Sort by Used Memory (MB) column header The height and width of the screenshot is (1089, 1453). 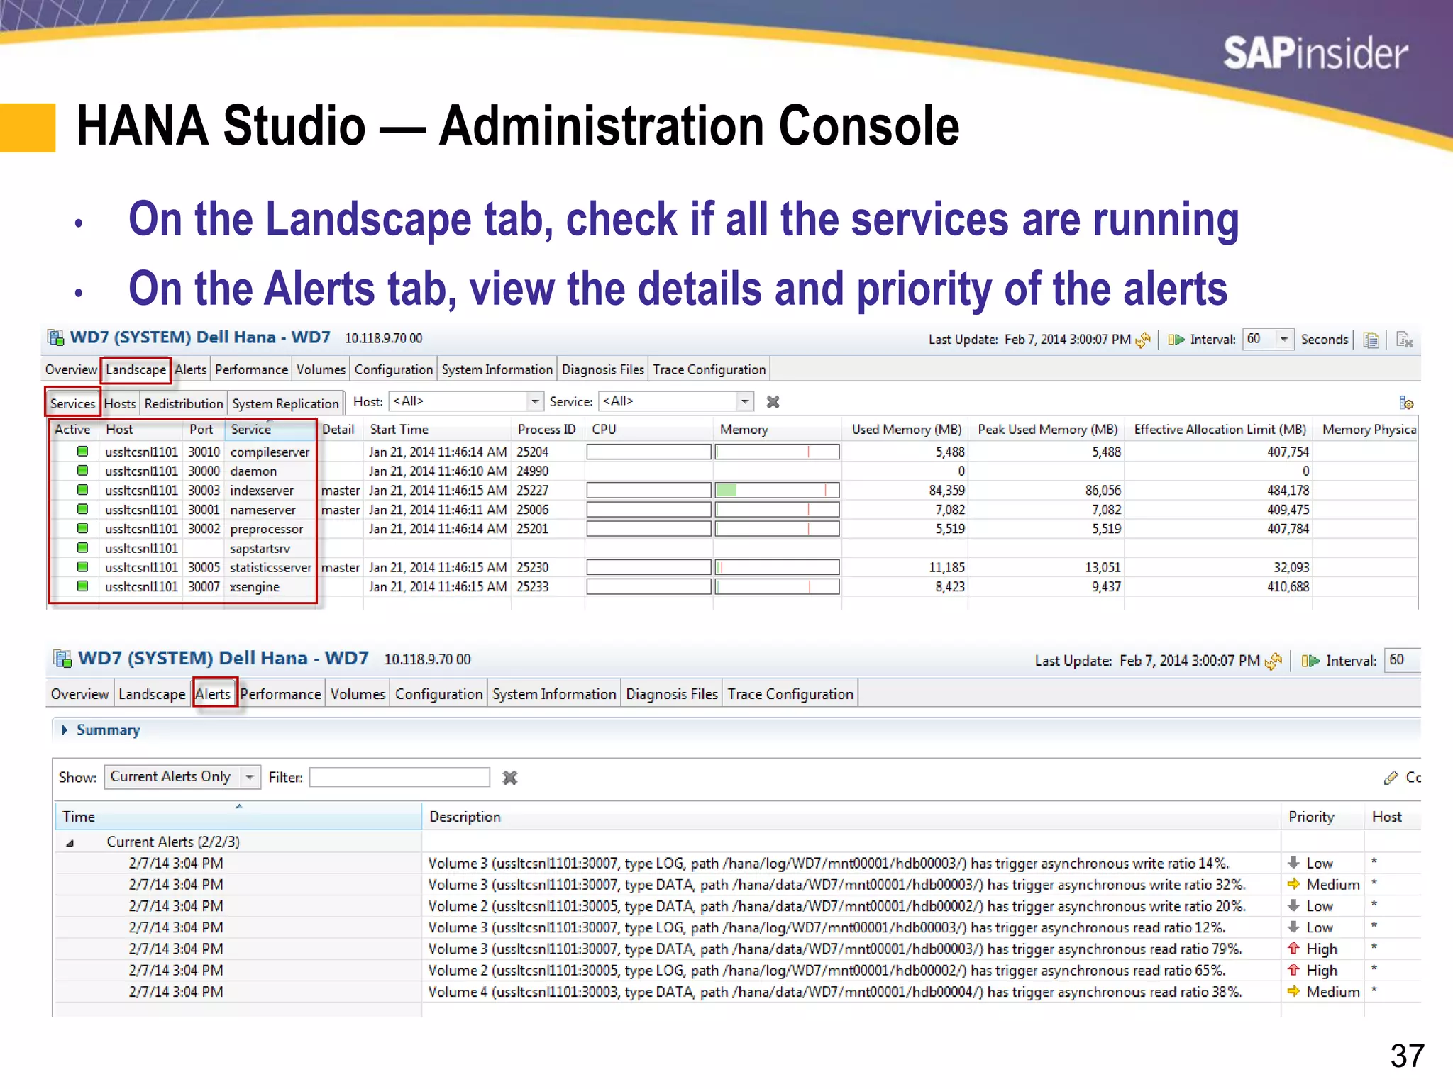click(906, 429)
